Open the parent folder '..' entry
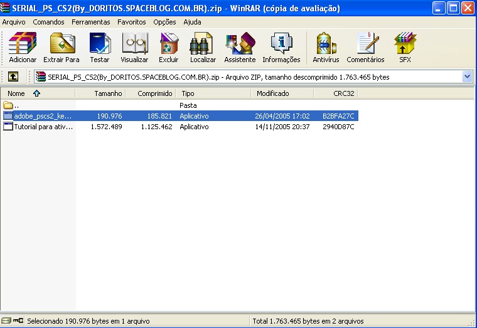This screenshot has height=328, width=477. [16, 105]
